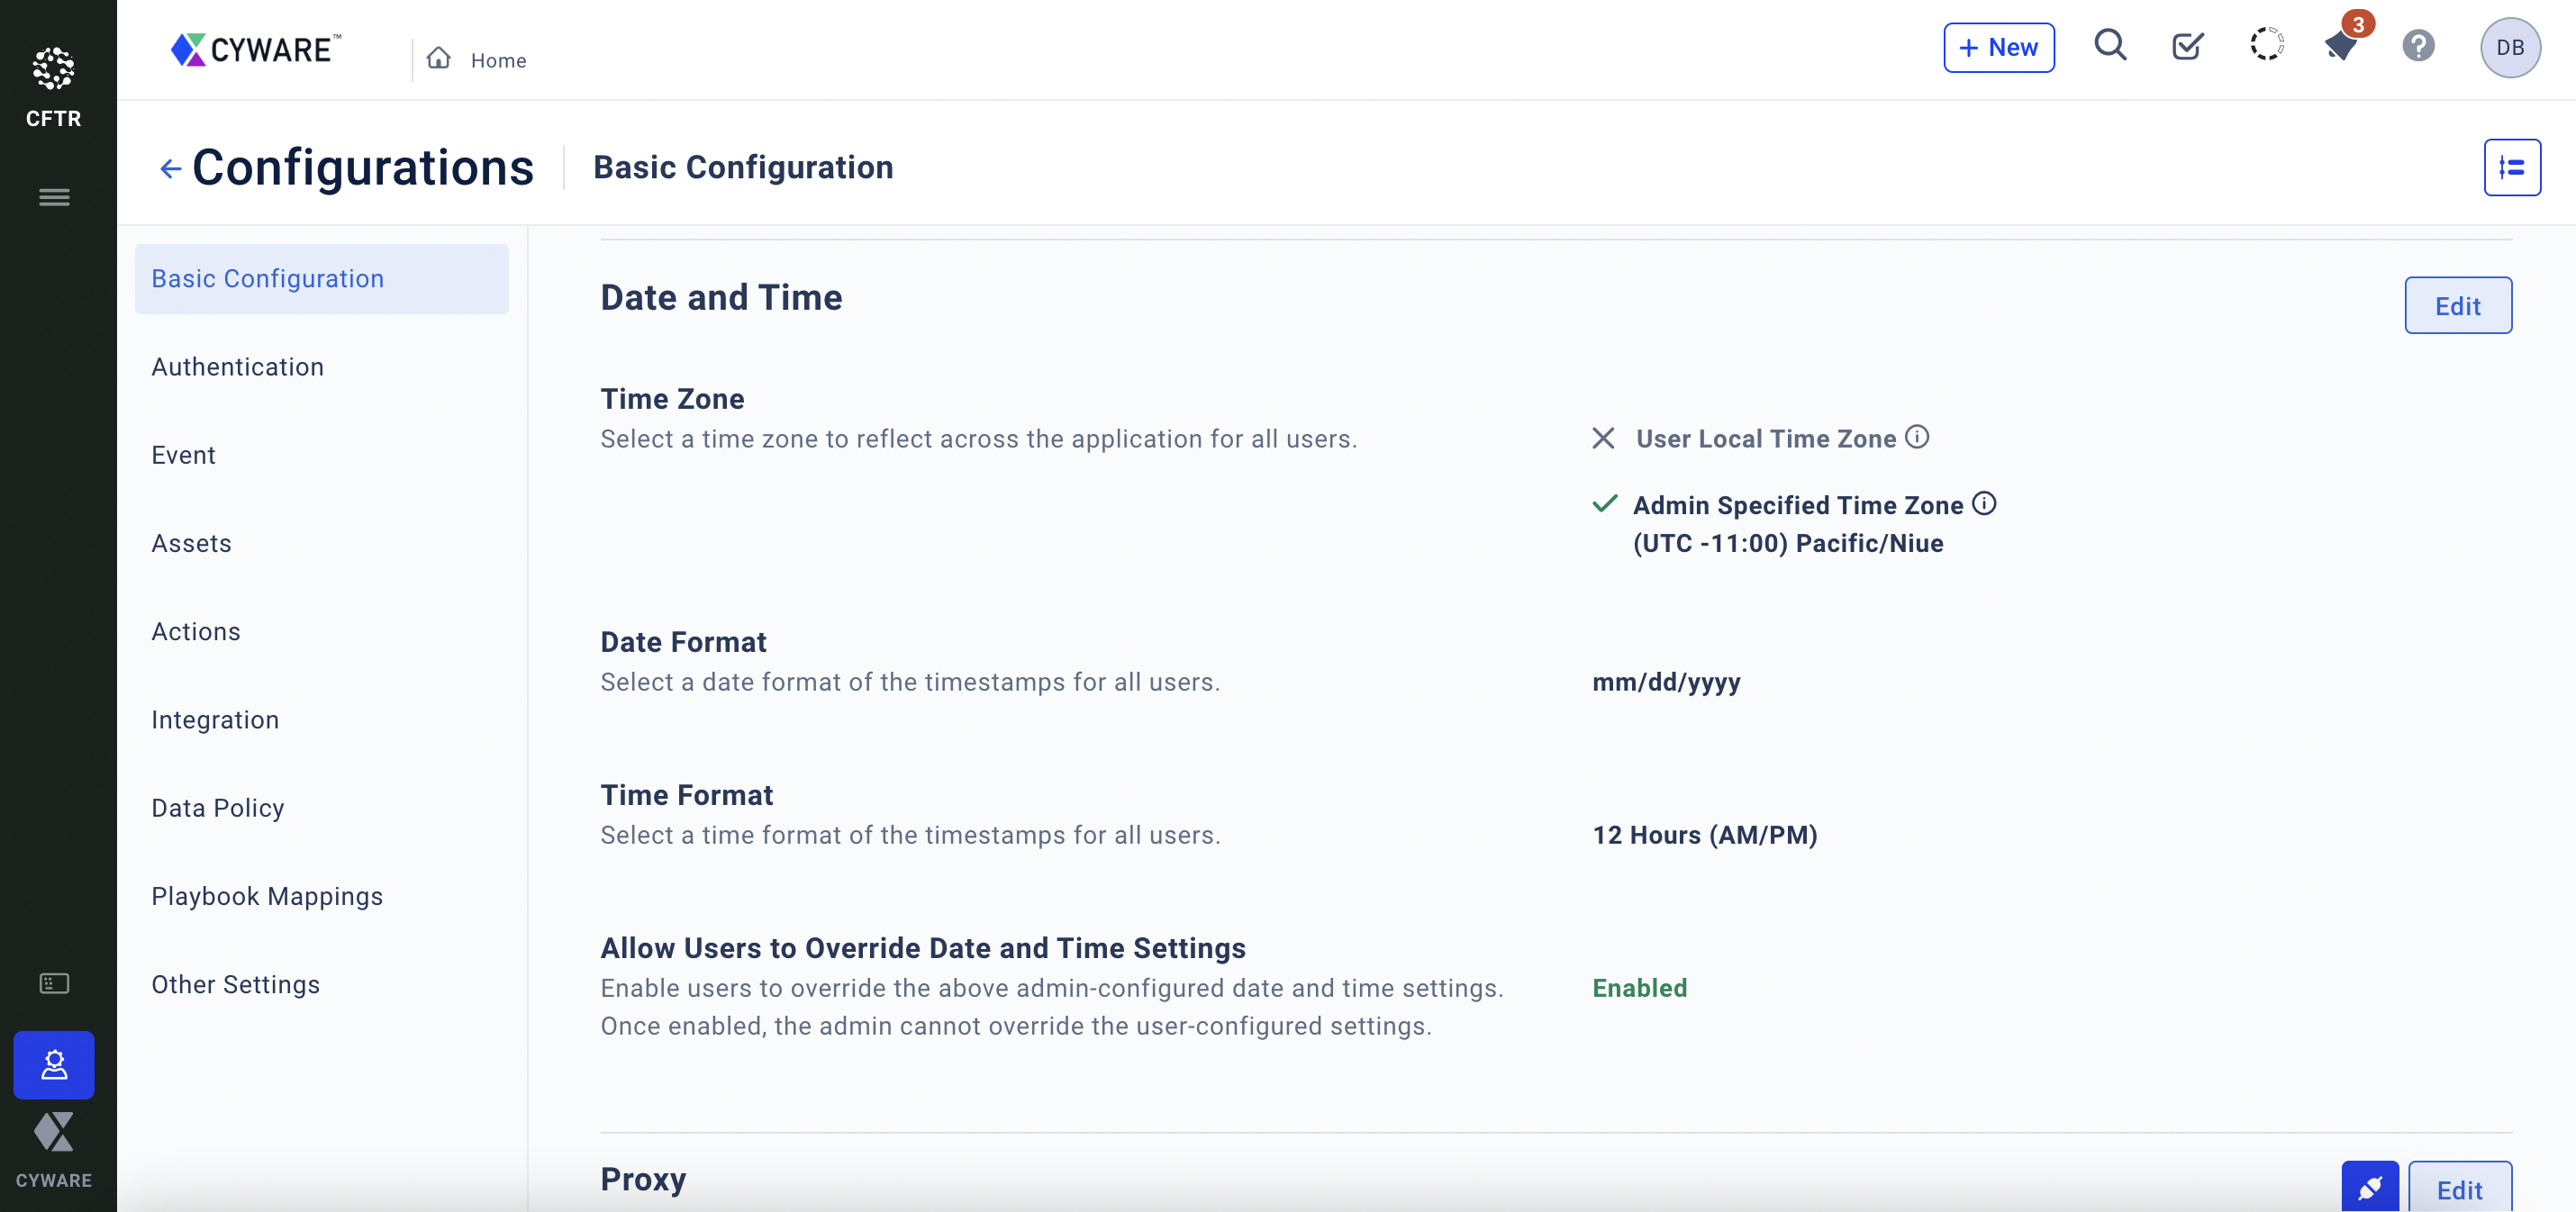Open the Authentication configuration tab
Viewport: 2576px width, 1212px height.
(238, 367)
